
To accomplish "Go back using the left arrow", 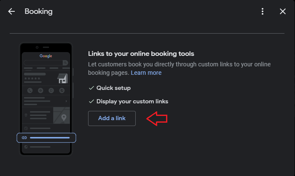I will point(11,11).
